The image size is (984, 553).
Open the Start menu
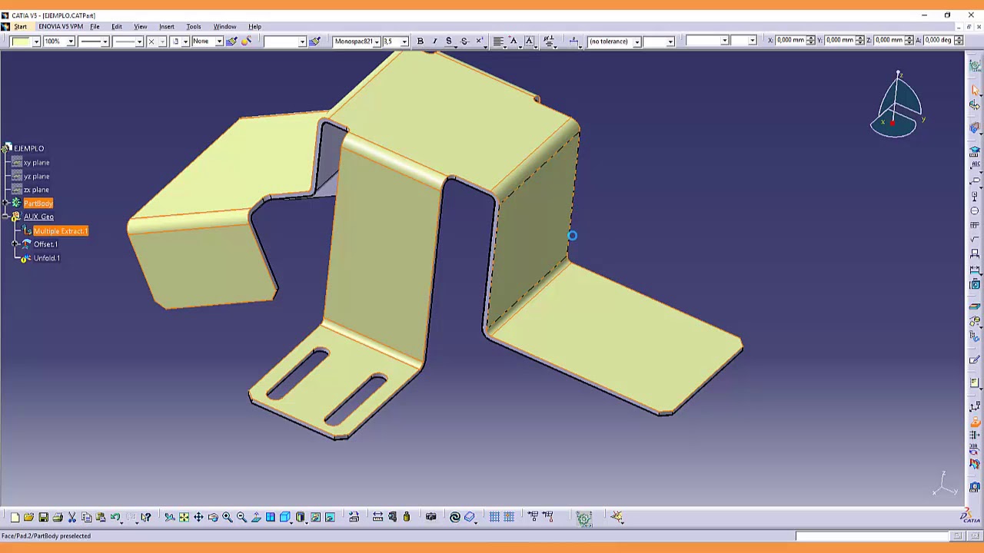click(x=20, y=27)
